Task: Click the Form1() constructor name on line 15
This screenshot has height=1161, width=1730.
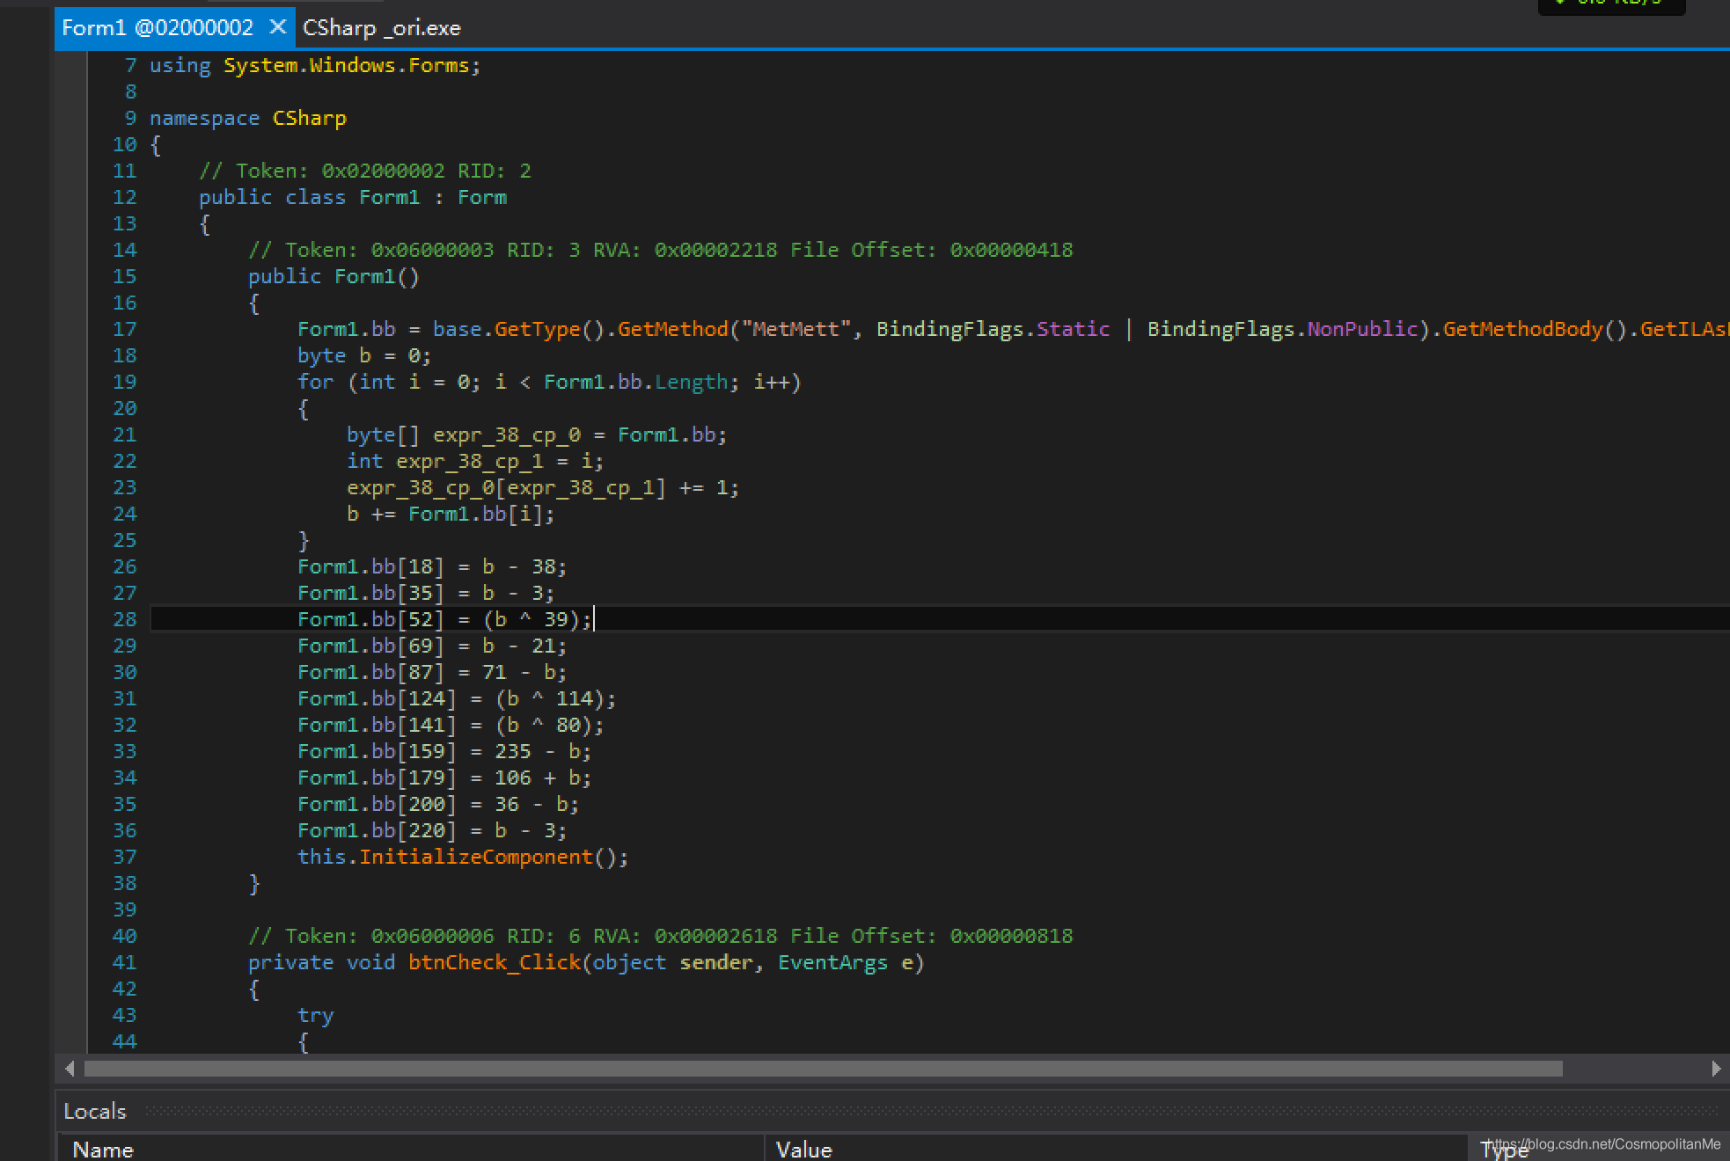Action: [x=364, y=276]
